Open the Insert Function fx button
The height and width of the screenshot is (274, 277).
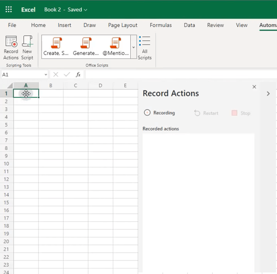click(78, 74)
